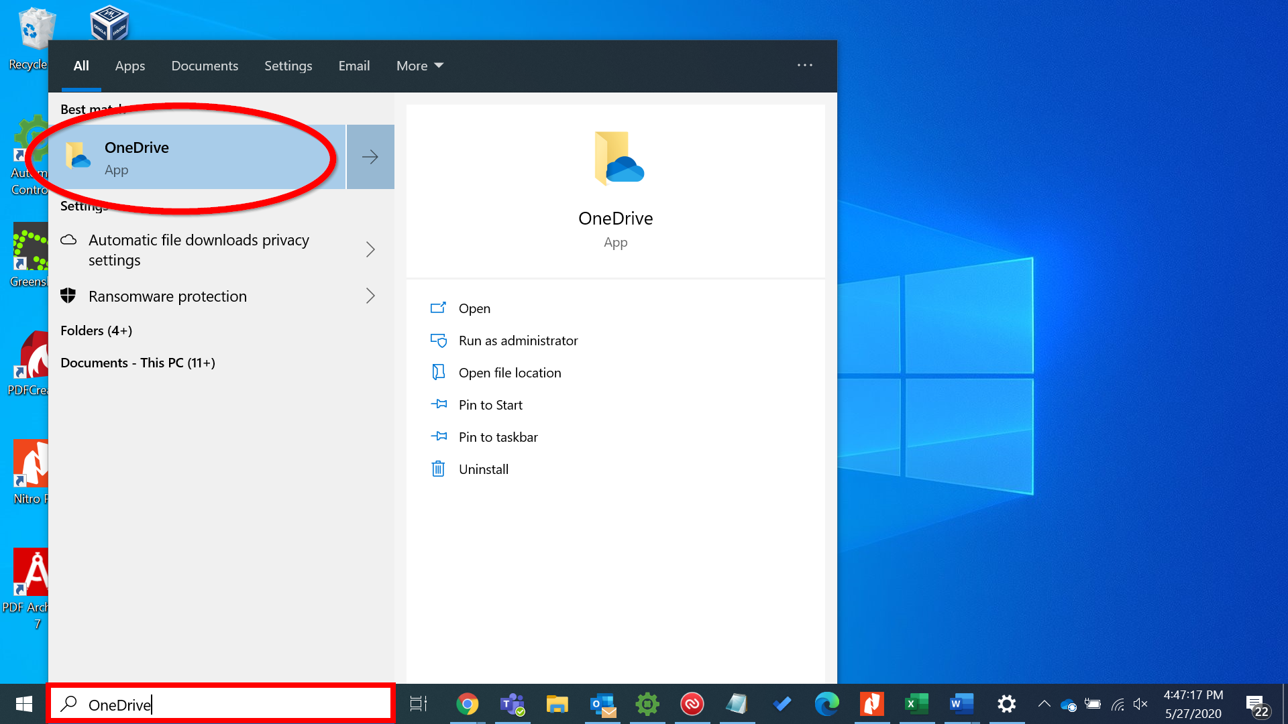Screen dimensions: 1288x724
Task: Switch to the Apps search tab
Action: pos(130,66)
